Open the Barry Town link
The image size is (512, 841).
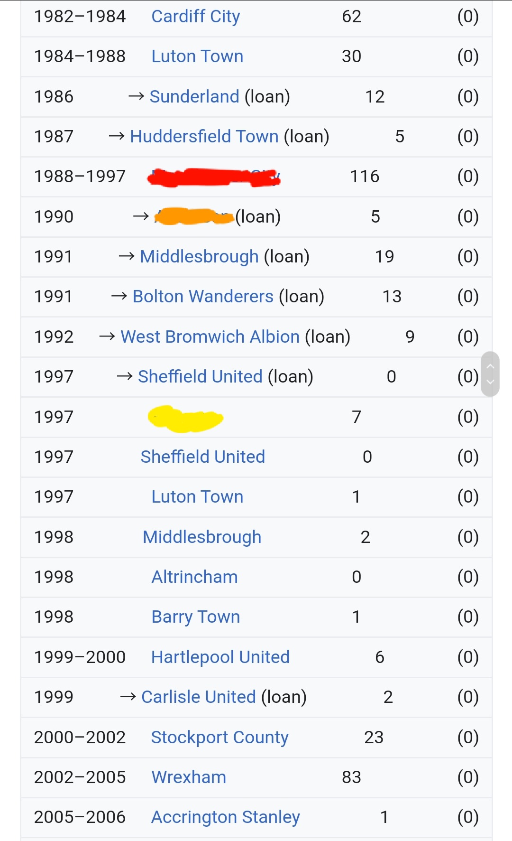(195, 617)
